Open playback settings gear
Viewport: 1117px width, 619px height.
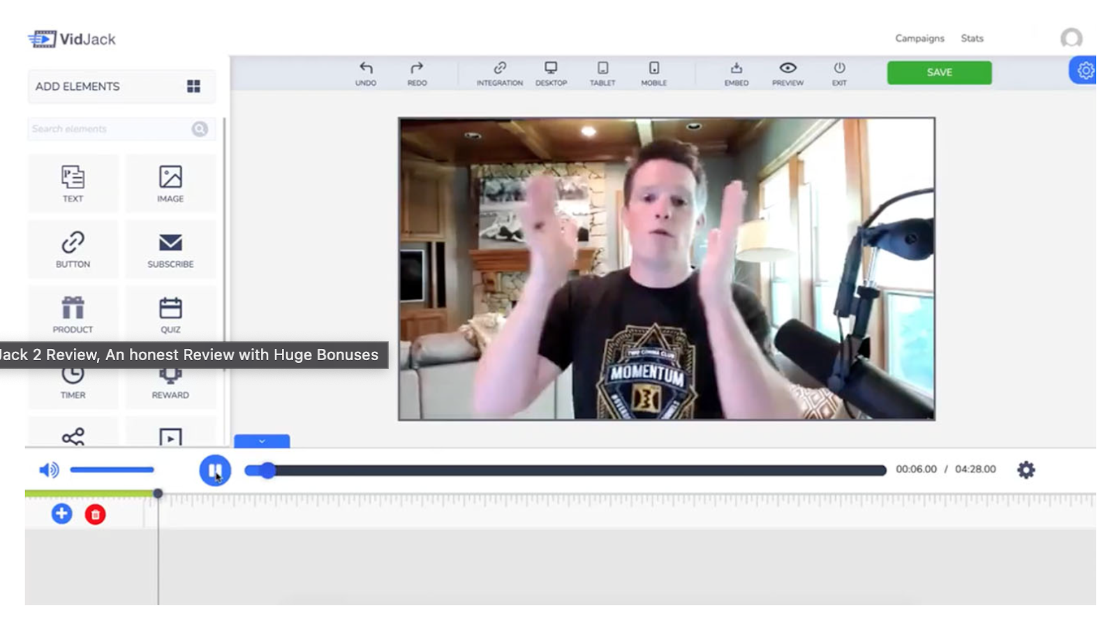click(1026, 470)
